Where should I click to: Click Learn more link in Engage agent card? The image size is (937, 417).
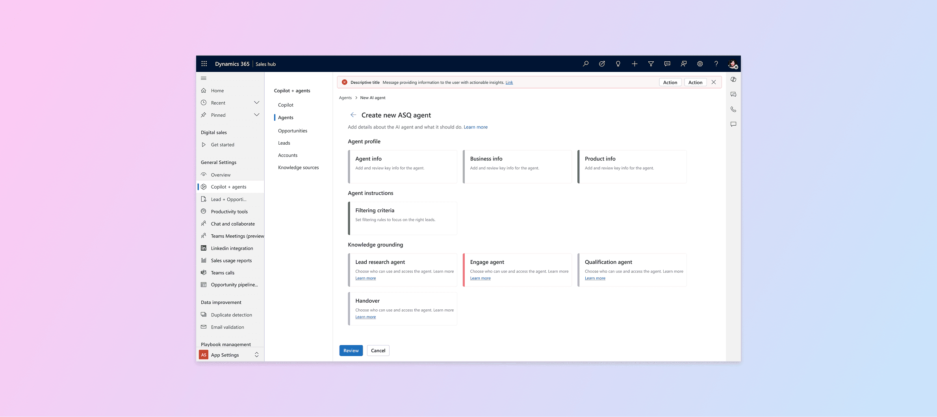click(x=480, y=278)
